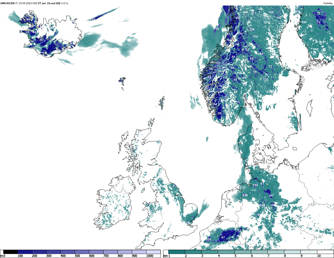
Task: Click the legend swatch labelled 500
Action: pyautogui.click(x=82, y=252)
